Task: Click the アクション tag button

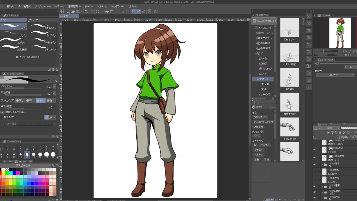Action: click(x=265, y=145)
